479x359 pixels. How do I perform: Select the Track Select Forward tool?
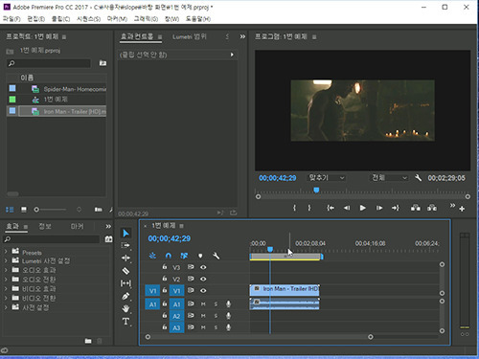pyautogui.click(x=125, y=245)
